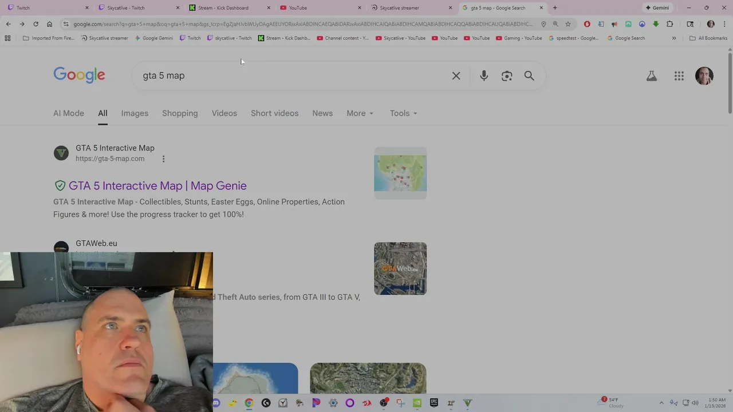Click the megaphone extension icon

point(614,24)
